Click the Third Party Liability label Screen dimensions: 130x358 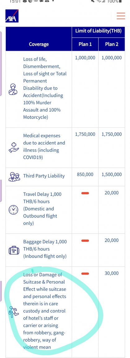coord(44,176)
